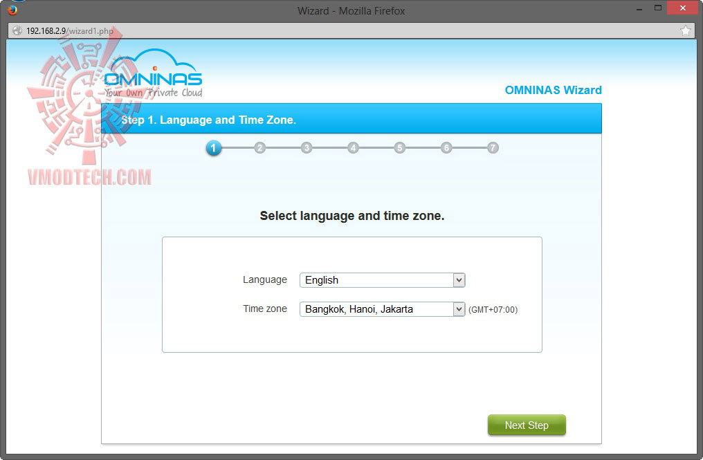Viewport: 703px width, 460px height.
Task: Click the globe site identity icon
Action: (17, 30)
